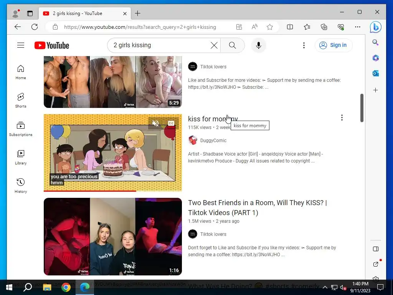Open the Edge profile icon
The height and width of the screenshot is (295, 393).
pyautogui.click(x=16, y=13)
